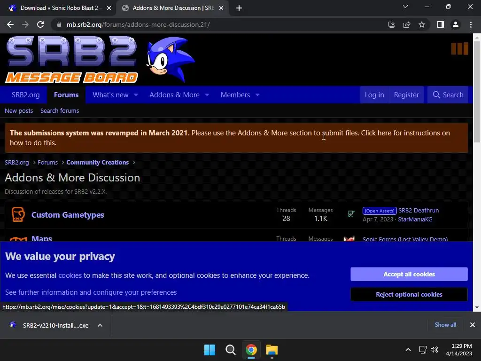
Task: Open volume control in system tray
Action: tap(434, 350)
